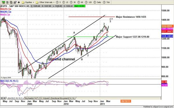174x108 pixels.
Task: Click the second toolbar chart icon
Action: [7, 2]
